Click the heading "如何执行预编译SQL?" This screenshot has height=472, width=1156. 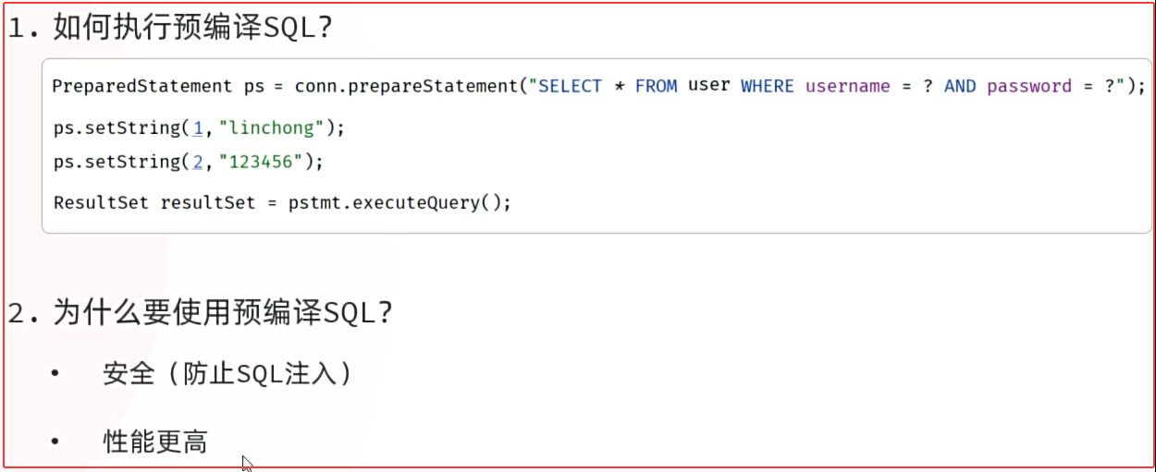coord(191,28)
